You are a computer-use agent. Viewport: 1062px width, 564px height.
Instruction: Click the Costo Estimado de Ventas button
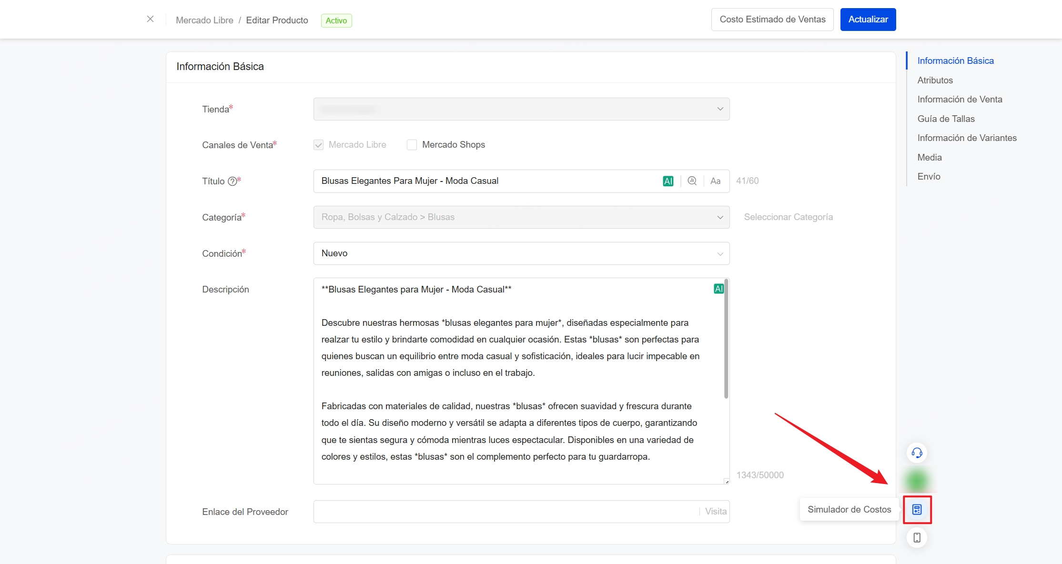point(772,20)
